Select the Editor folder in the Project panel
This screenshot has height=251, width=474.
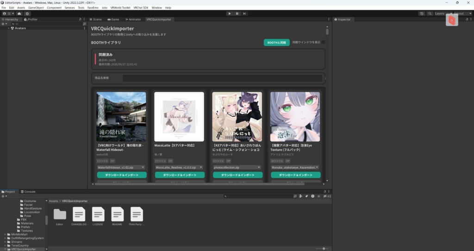[60, 216]
